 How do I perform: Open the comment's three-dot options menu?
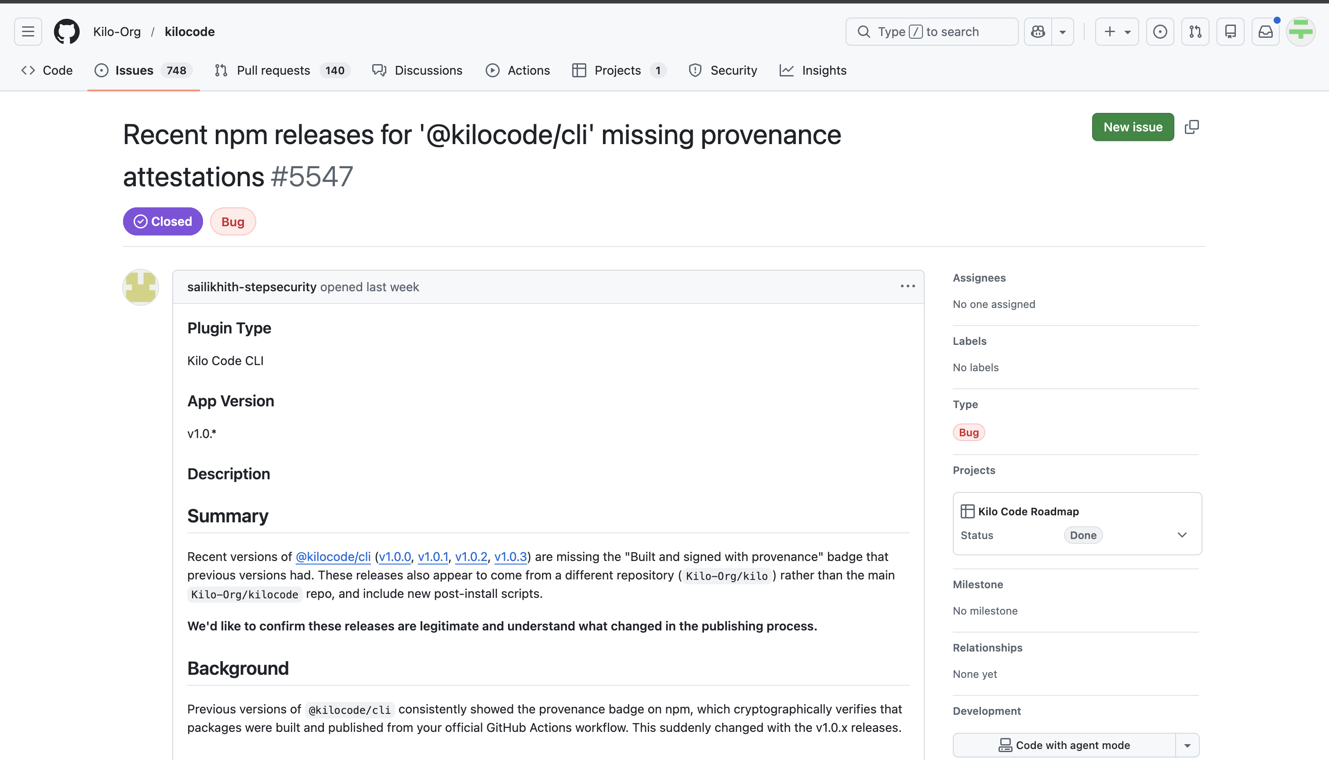point(908,286)
